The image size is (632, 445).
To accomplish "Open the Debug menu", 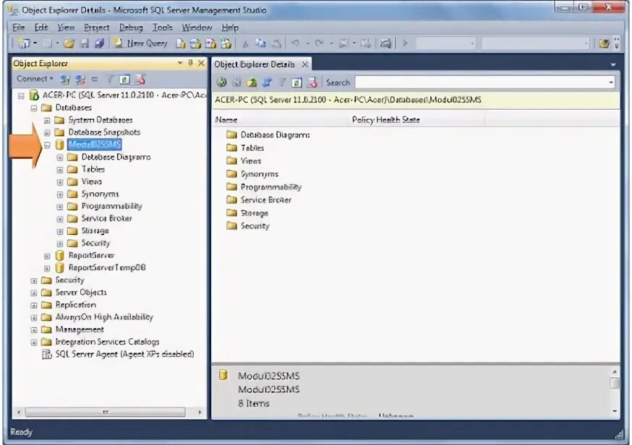I will coord(131,27).
